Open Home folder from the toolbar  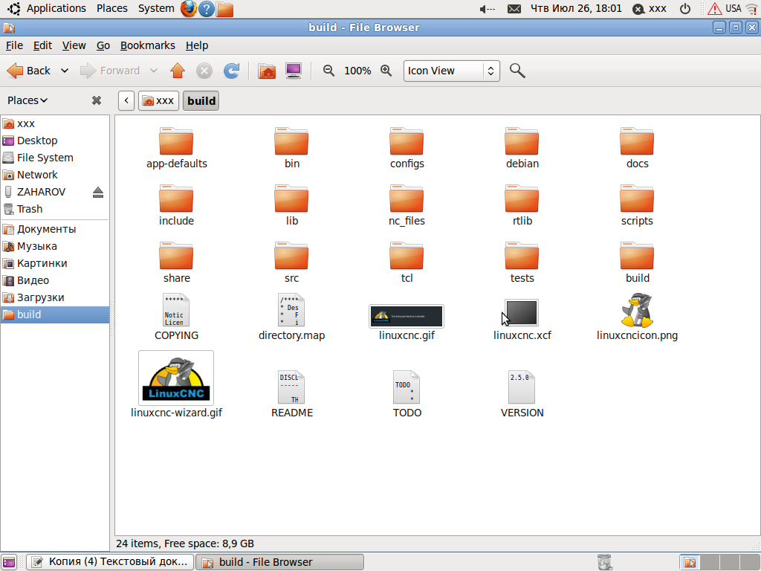(267, 71)
